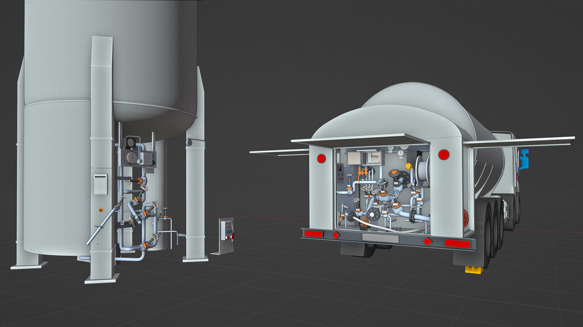Click right round red tail light on trailer
This screenshot has height=327, width=583.
[x=444, y=154]
